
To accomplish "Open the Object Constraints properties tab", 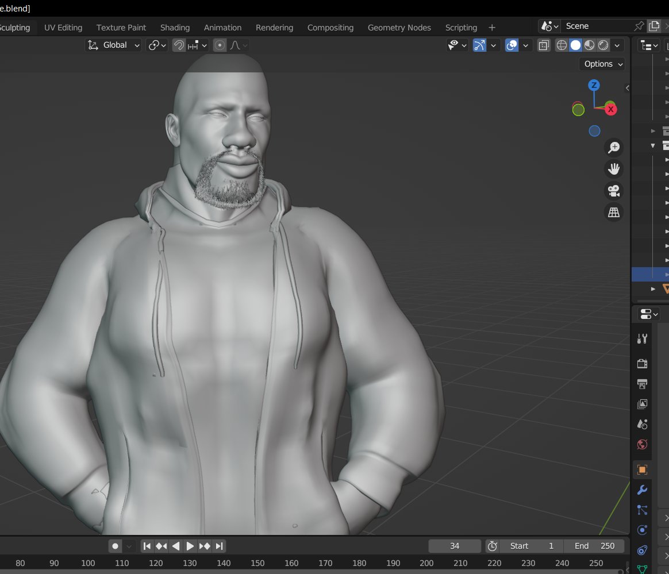I will tap(642, 550).
